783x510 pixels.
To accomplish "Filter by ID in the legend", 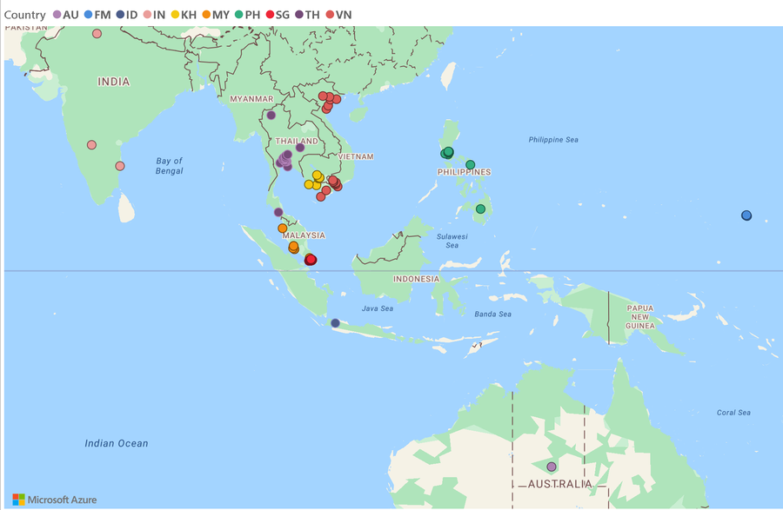I will click(x=127, y=15).
